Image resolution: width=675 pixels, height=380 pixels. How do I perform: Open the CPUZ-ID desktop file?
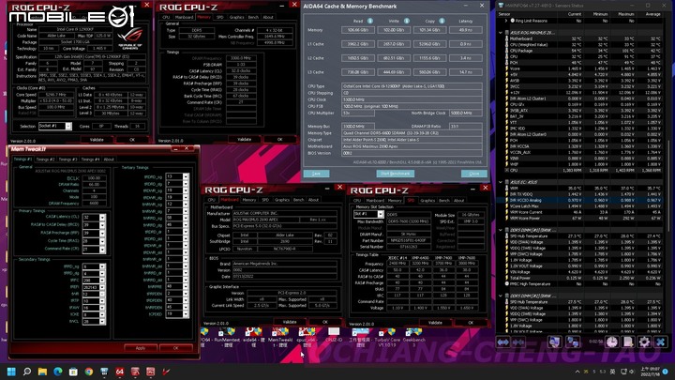point(334,336)
